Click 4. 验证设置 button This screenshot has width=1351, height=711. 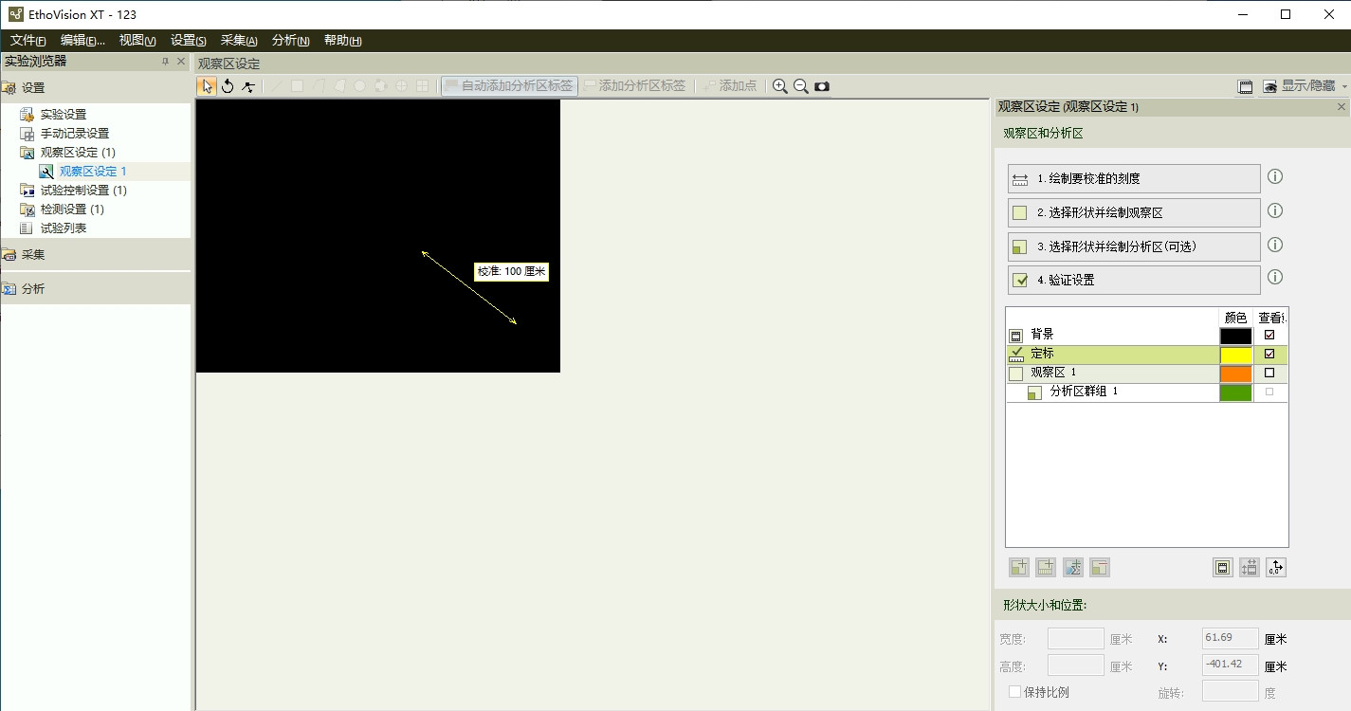[x=1134, y=280]
